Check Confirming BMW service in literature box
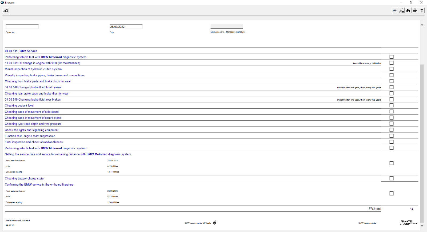 pos(392,194)
